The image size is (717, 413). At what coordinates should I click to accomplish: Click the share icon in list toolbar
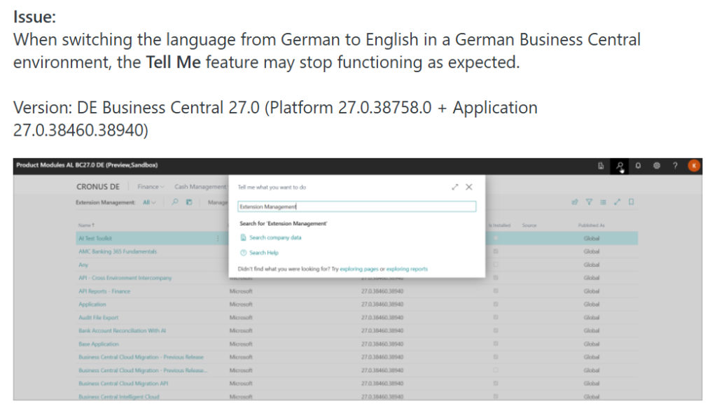point(575,203)
